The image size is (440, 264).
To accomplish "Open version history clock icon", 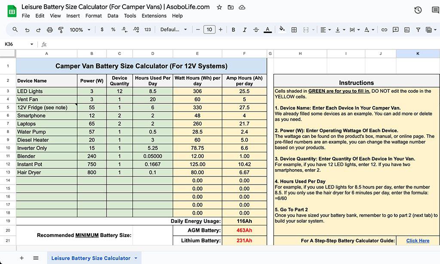I will click(x=418, y=10).
